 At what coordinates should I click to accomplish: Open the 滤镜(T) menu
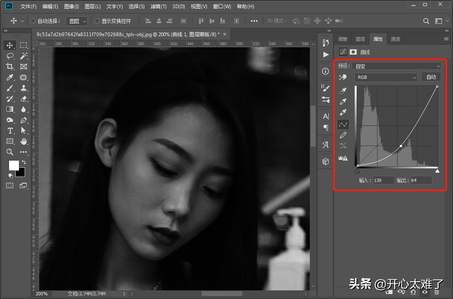[158, 7]
